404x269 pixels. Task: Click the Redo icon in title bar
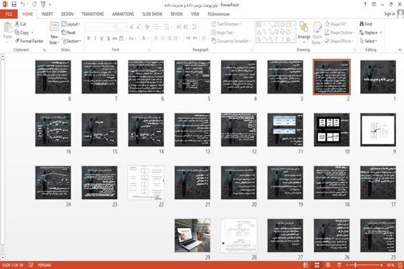(34, 4)
